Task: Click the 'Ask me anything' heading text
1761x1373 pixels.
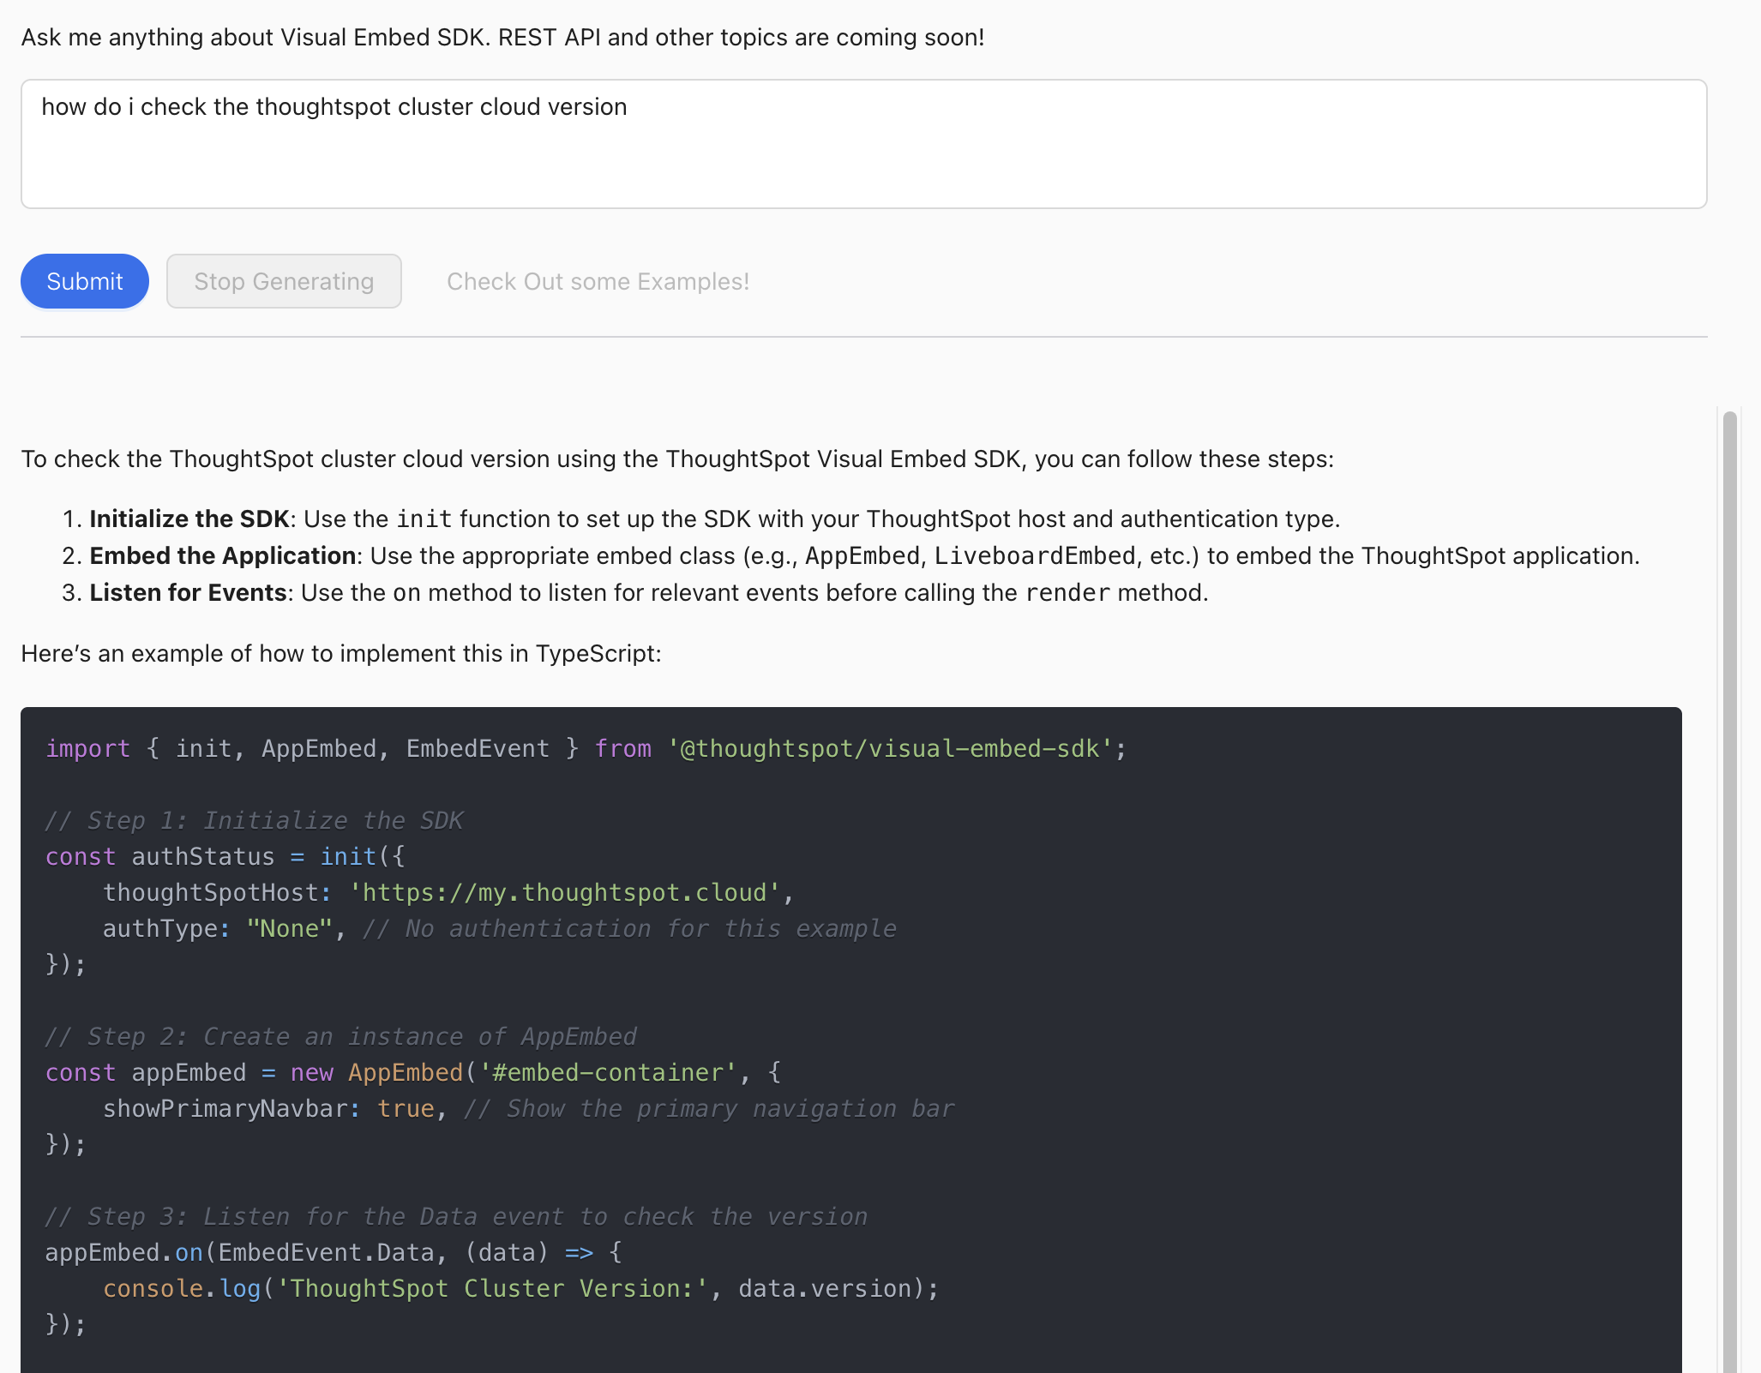Action: 502,37
